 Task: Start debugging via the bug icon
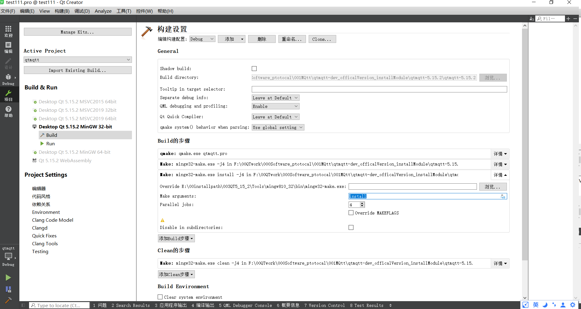[x=8, y=289]
